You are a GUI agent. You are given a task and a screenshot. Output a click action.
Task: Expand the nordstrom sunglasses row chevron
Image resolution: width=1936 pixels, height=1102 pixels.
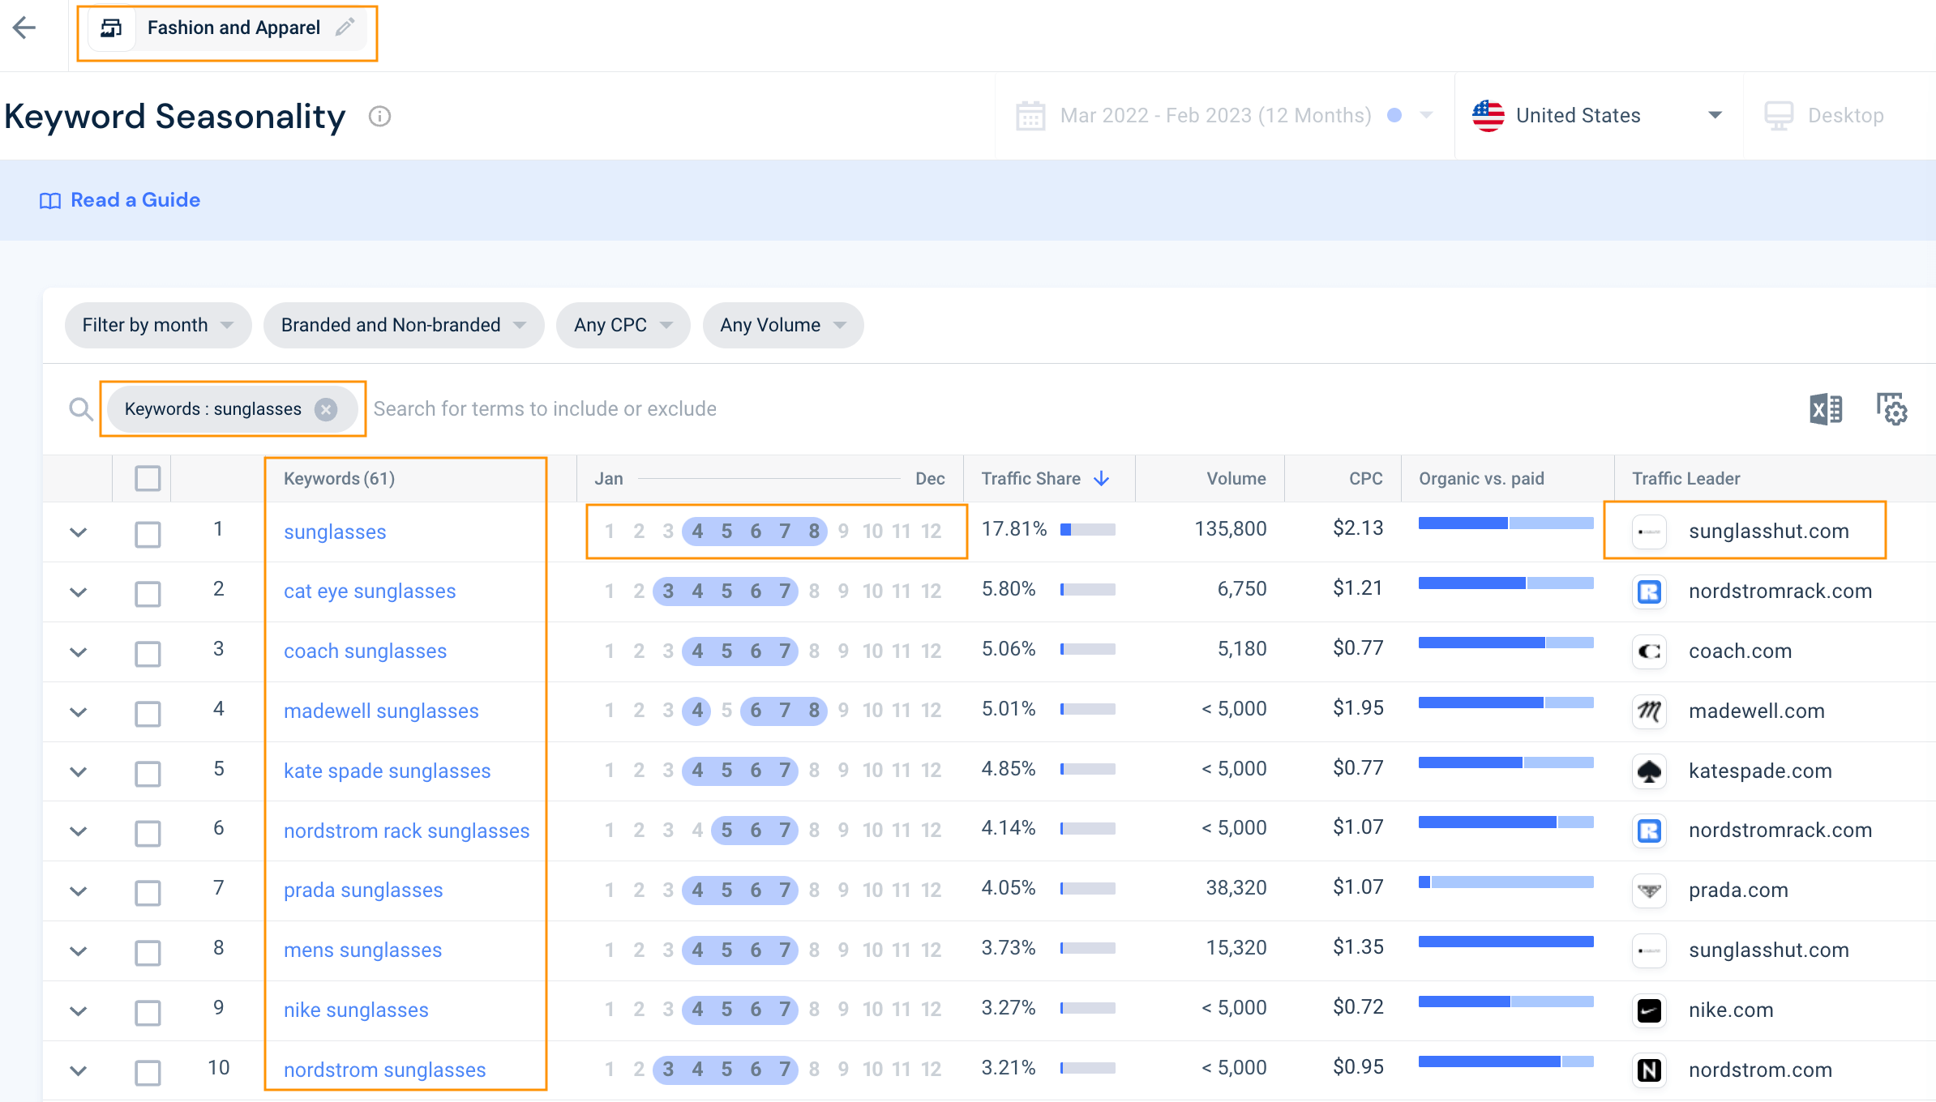78,1070
